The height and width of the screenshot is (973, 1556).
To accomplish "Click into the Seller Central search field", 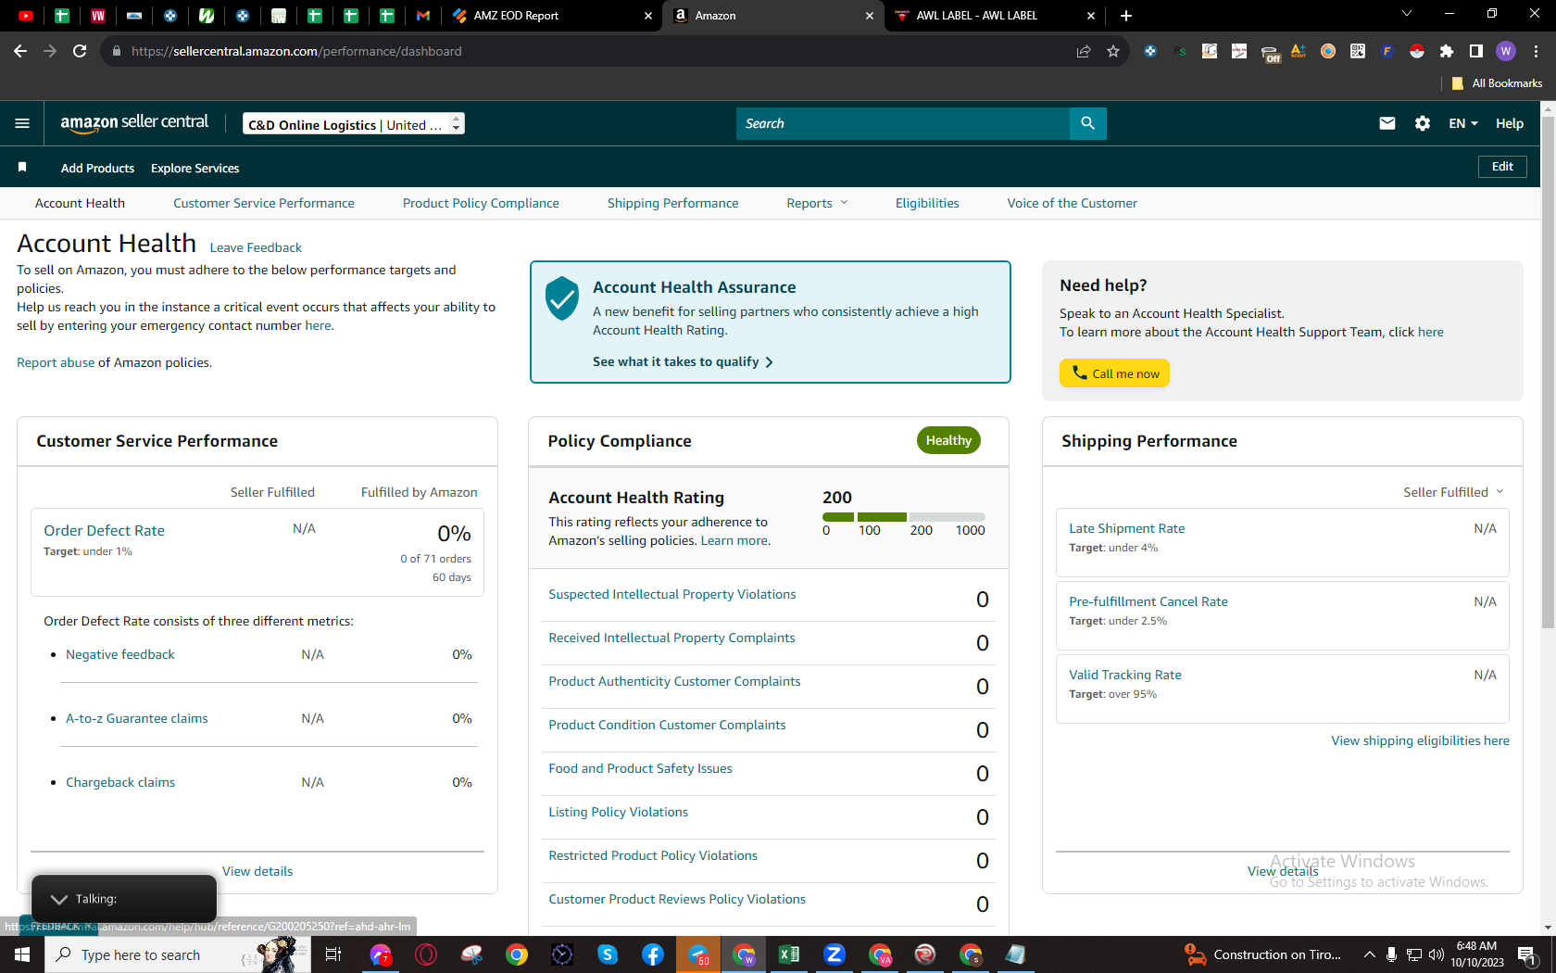I will 903,123.
